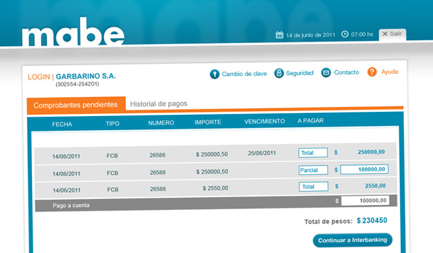Click the calendar icon beside the date

pos(279,34)
